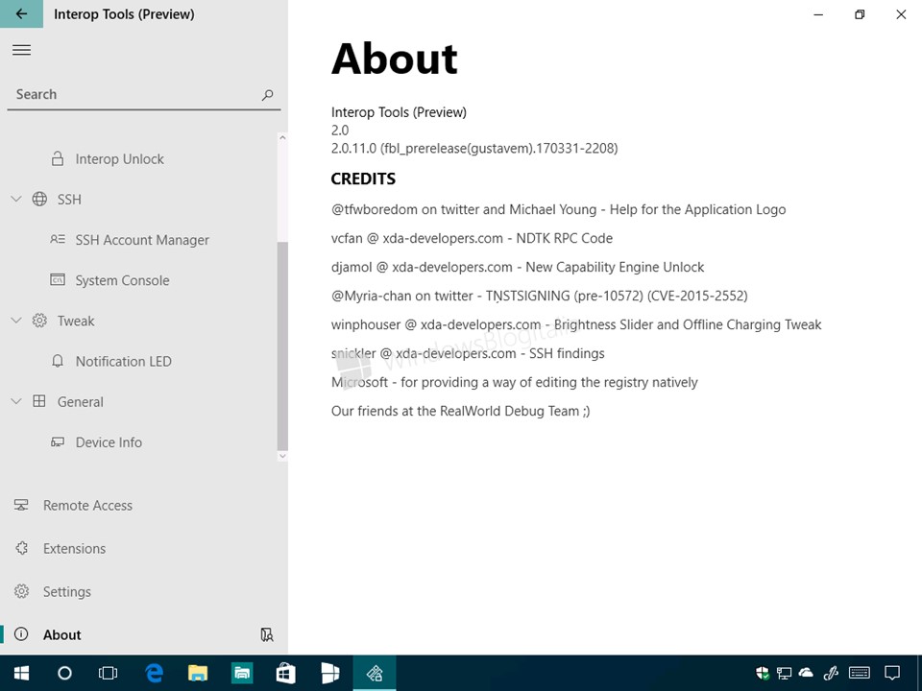922x691 pixels.
Task: Open Windows Defender tray icon
Action: [x=762, y=673]
